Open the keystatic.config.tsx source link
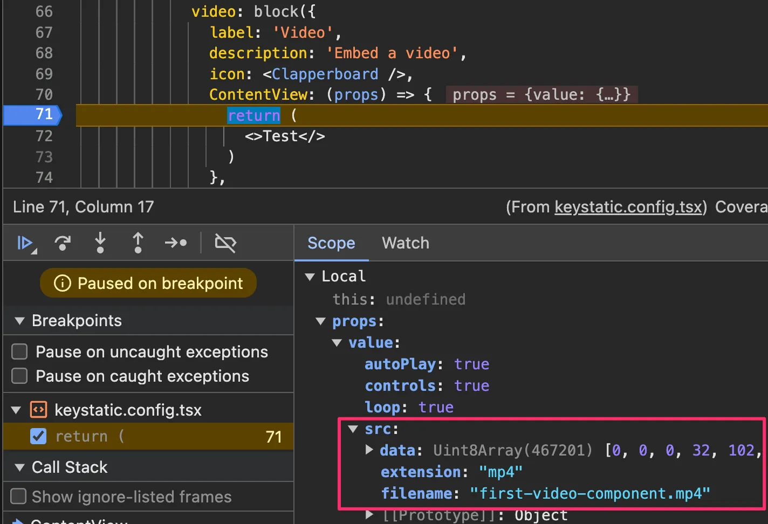Viewport: 768px width, 524px height. 628,207
